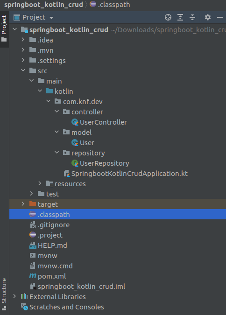Collapse the model package
Screen dimensions: 226x315
tap(57, 132)
